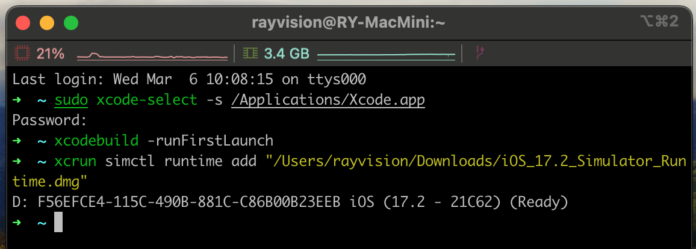Click the git branch icon in status bar
The height and width of the screenshot is (249, 696).
click(x=480, y=54)
